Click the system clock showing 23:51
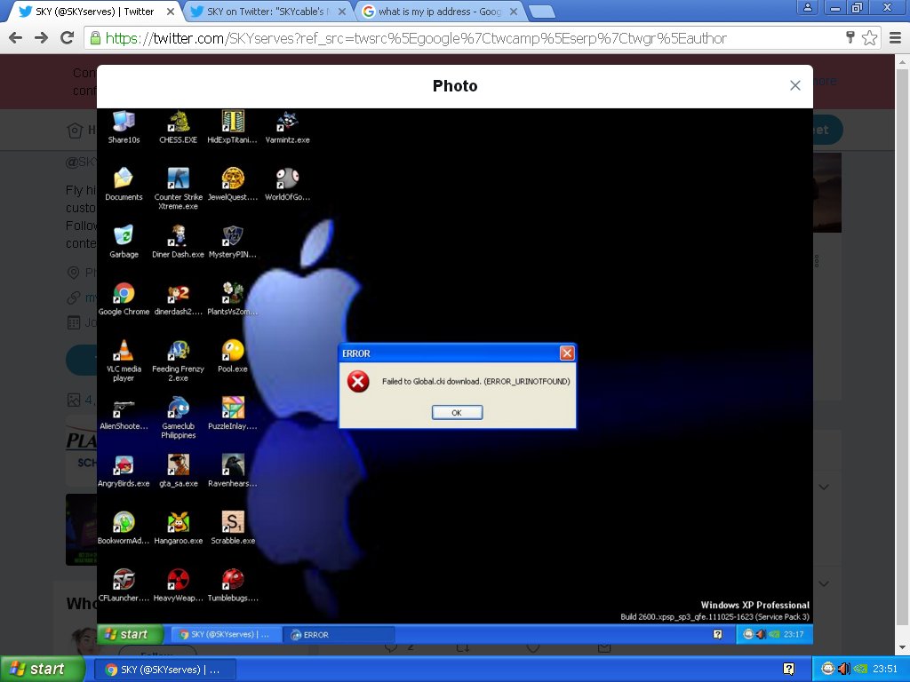 [885, 670]
